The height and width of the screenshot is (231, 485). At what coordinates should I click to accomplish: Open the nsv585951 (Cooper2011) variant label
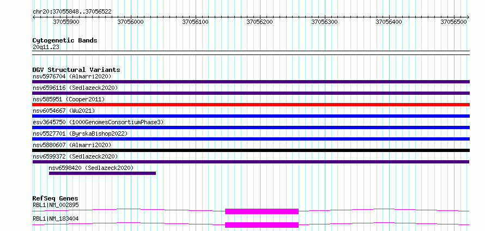(69, 99)
